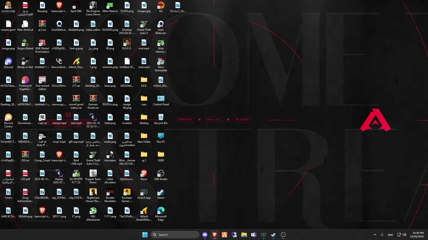Open OBS Studio taskbar icon
The width and height of the screenshot is (428, 240).
coord(283,235)
